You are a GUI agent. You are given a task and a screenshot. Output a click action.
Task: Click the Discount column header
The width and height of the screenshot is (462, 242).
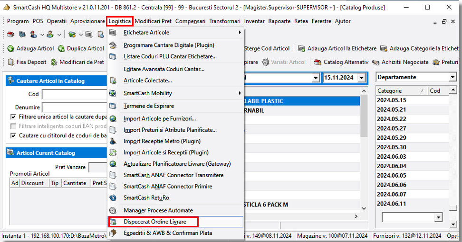[x=35, y=183]
